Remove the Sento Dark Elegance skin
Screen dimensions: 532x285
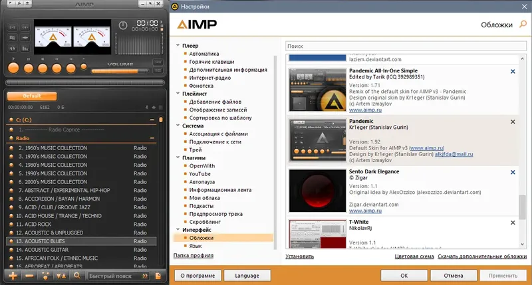pyautogui.click(x=513, y=172)
